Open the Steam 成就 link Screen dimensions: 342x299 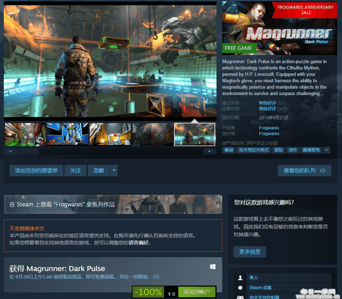point(261,288)
